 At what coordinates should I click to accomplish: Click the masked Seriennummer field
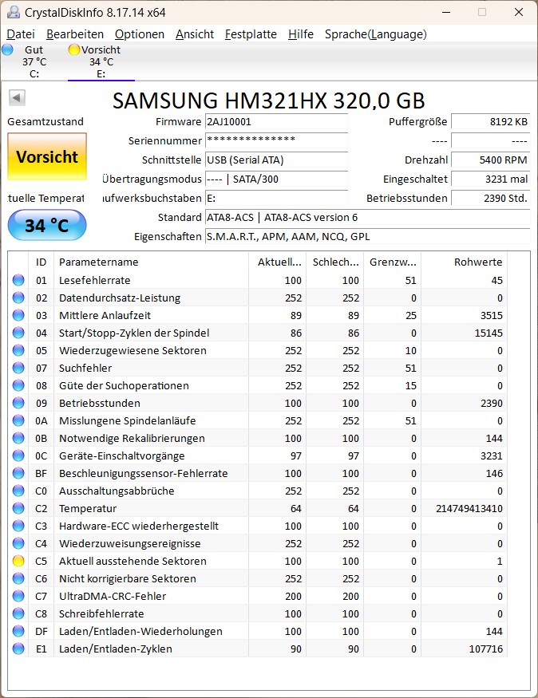tap(276, 140)
